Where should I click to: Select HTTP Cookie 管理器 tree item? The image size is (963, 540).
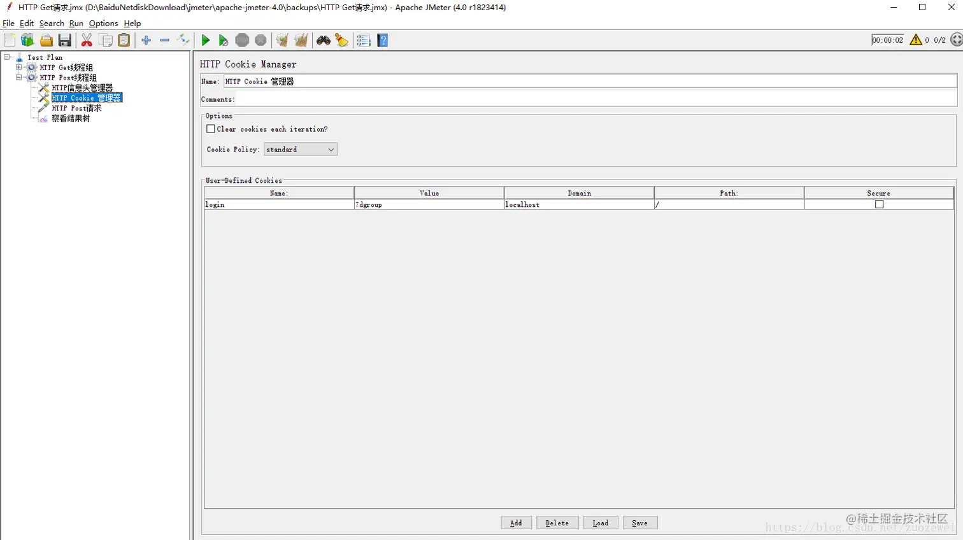(x=87, y=98)
